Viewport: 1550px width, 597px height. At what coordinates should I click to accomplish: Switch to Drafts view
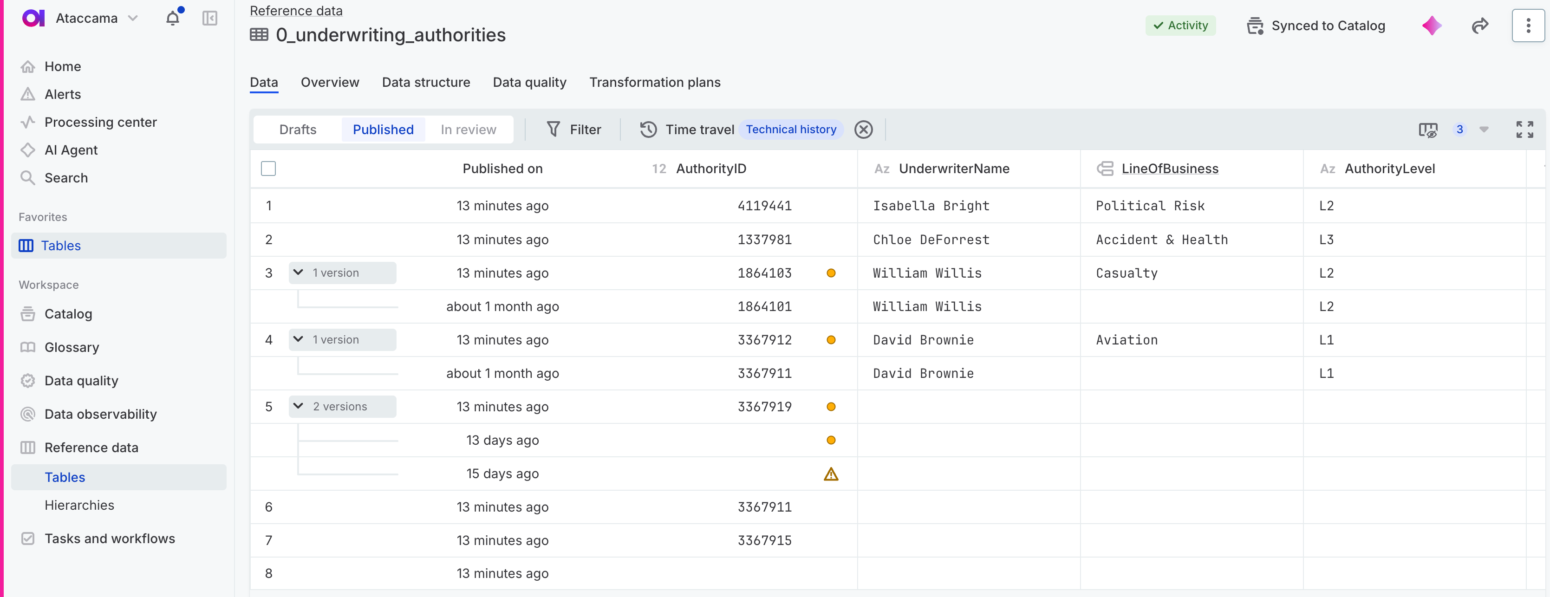click(298, 130)
